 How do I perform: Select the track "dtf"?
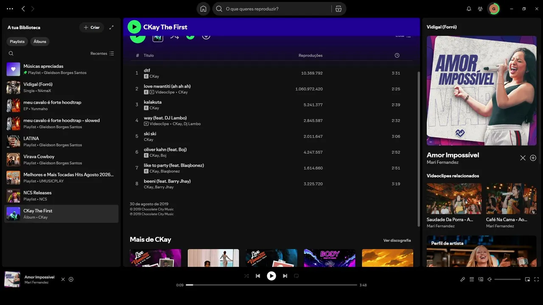click(x=271, y=73)
